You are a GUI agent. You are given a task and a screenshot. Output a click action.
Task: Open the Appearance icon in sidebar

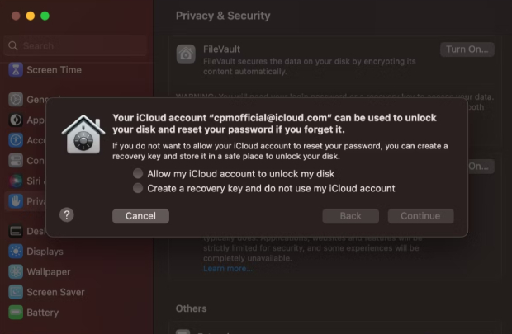pos(16,120)
